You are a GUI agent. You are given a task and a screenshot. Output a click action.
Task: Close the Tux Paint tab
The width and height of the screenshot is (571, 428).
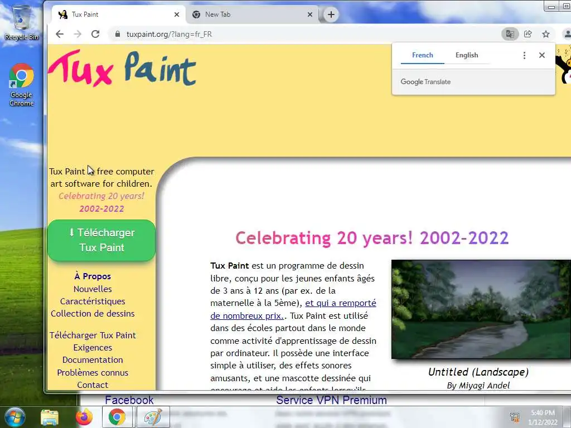(x=177, y=14)
